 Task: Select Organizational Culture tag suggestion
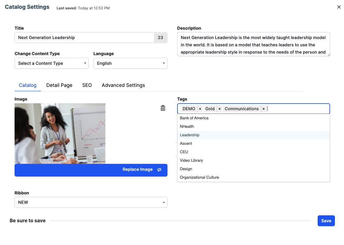click(199, 177)
